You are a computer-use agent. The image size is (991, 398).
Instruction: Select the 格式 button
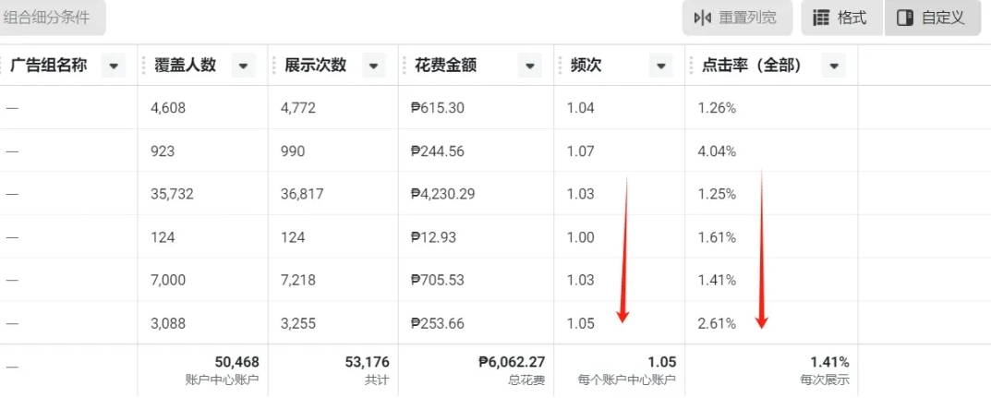point(842,18)
